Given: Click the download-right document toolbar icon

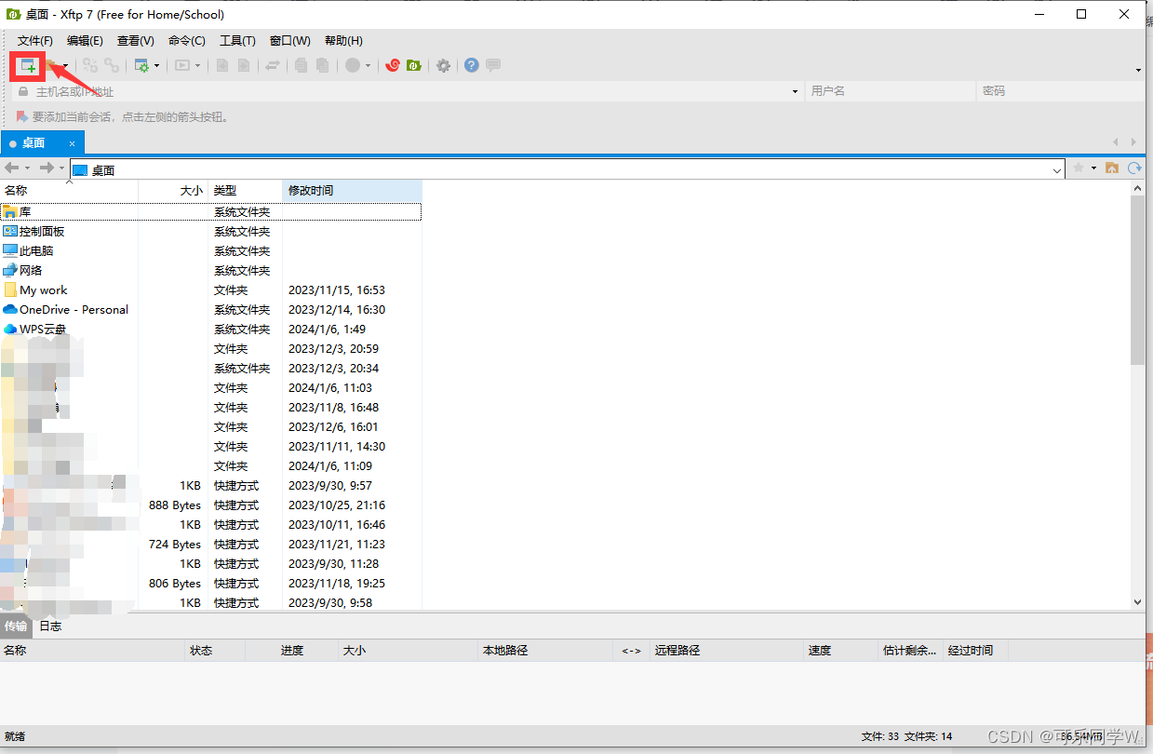Looking at the screenshot, I should (x=244, y=65).
